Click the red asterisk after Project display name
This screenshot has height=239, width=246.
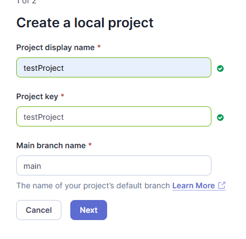[x=99, y=46]
